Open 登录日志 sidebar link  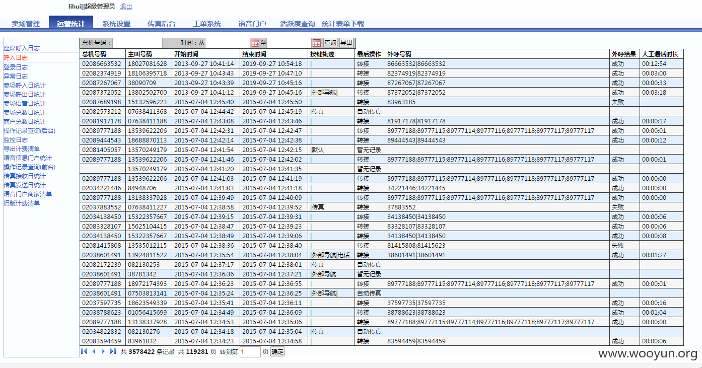coord(16,67)
